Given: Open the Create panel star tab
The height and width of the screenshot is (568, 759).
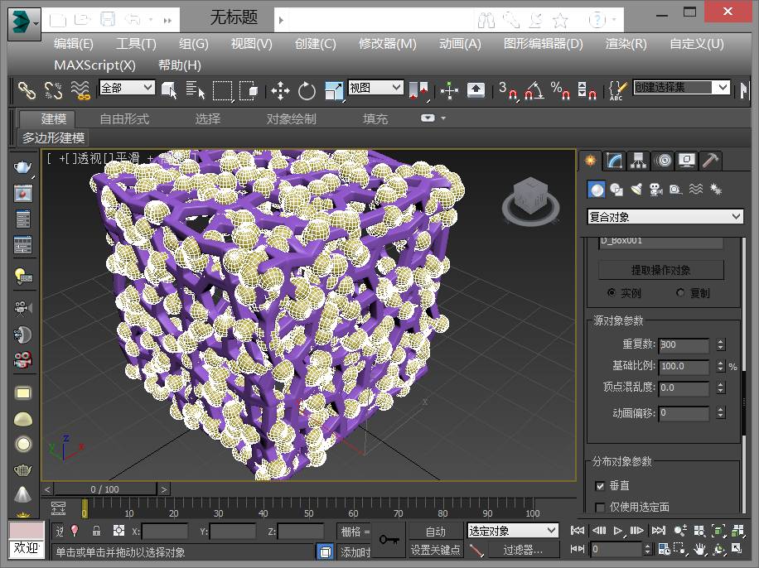Looking at the screenshot, I should (x=591, y=161).
